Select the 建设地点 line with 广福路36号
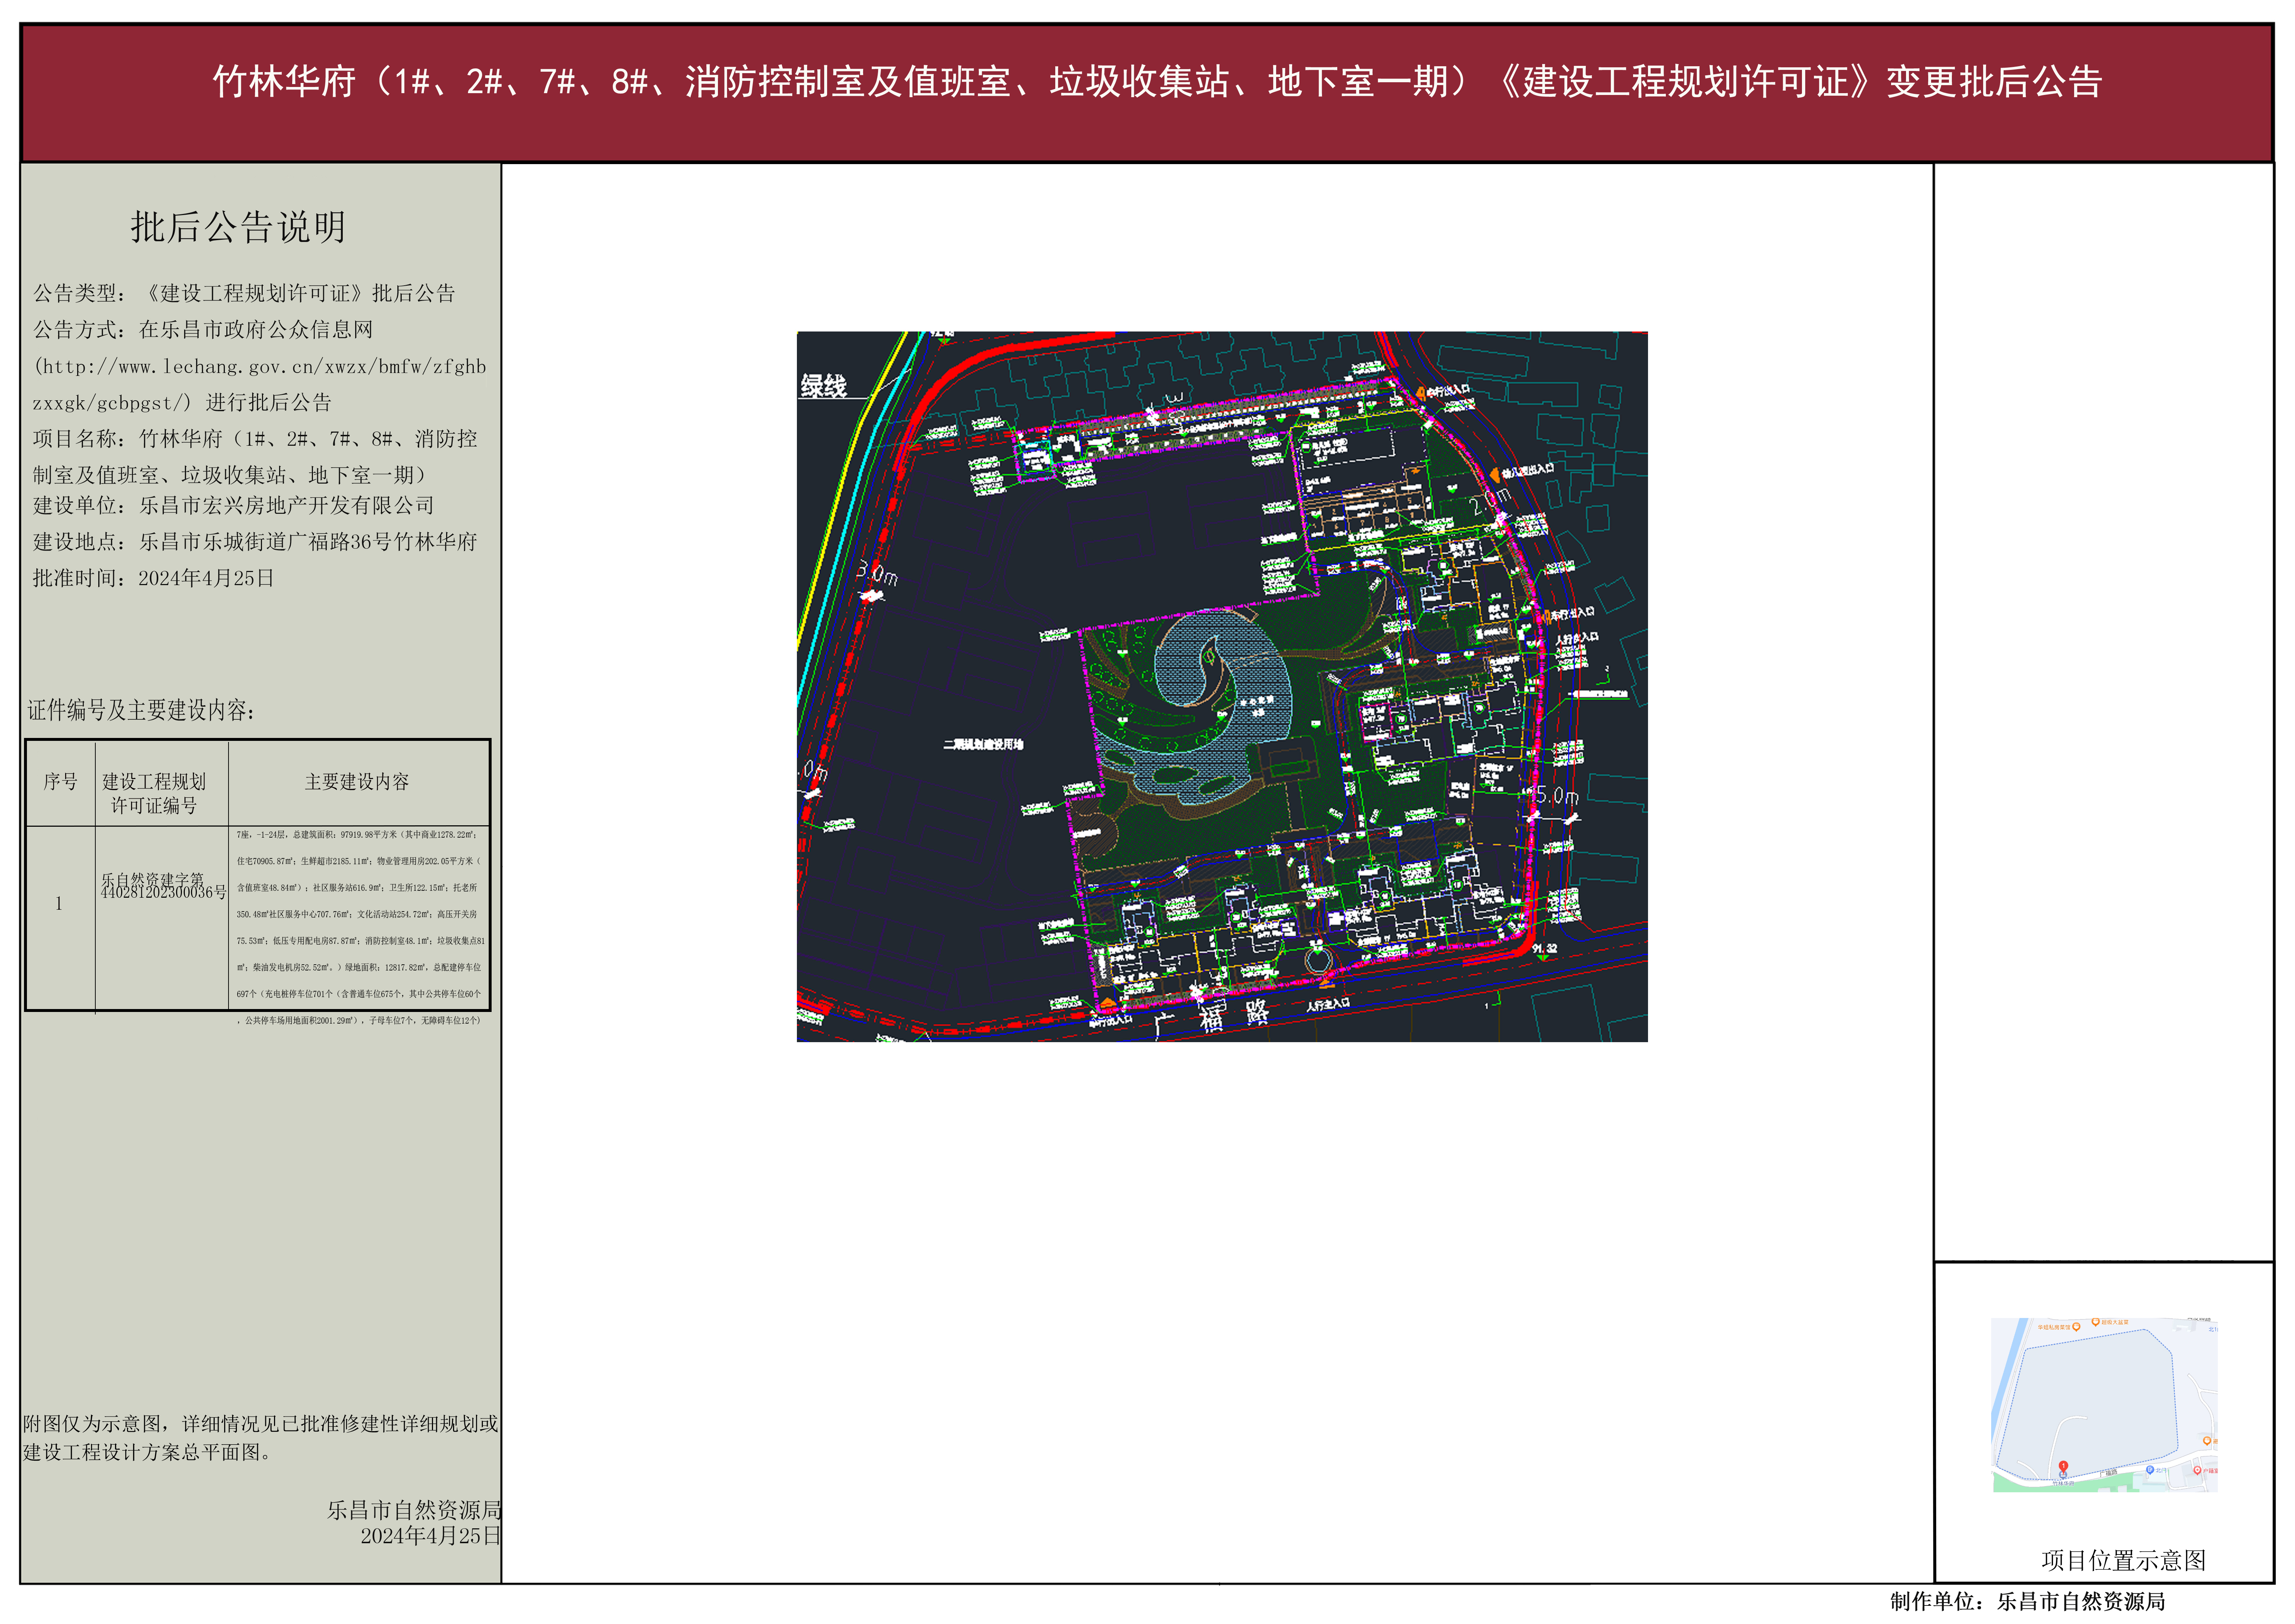The width and height of the screenshot is (2295, 1624). 255,541
